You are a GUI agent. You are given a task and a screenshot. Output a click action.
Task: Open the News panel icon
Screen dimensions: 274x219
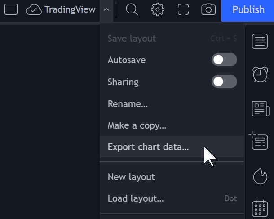[x=261, y=108]
